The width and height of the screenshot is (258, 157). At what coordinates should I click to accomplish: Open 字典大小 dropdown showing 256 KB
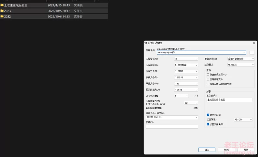(x=186, y=78)
